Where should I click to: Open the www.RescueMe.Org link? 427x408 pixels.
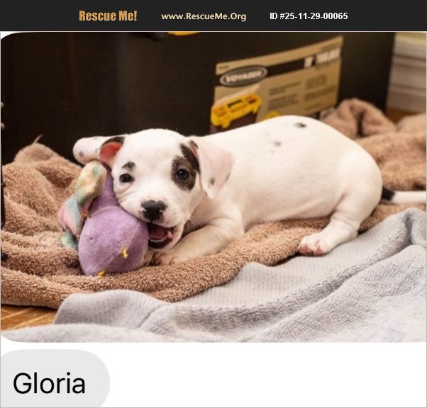204,16
